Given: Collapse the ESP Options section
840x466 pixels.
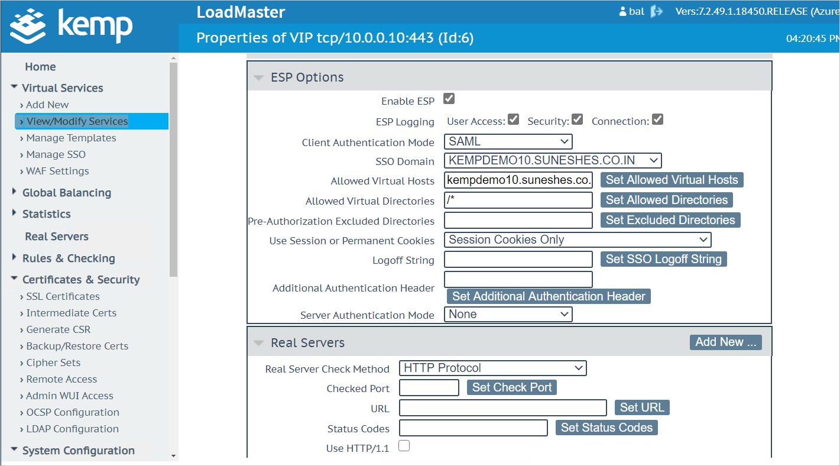Looking at the screenshot, I should (x=258, y=76).
